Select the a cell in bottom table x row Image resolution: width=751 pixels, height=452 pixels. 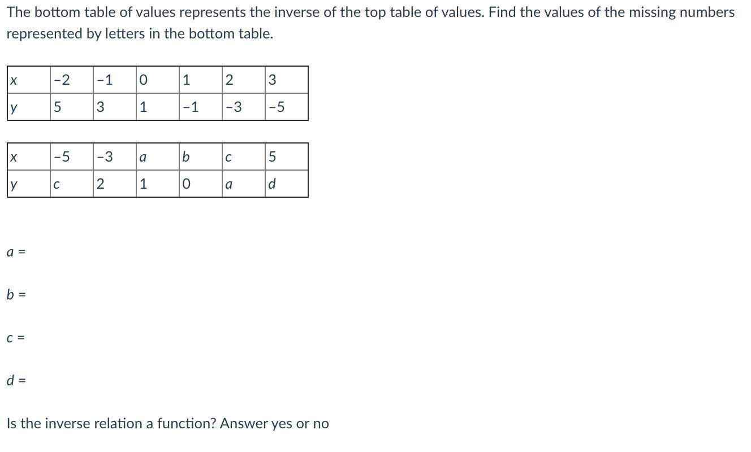158,157
